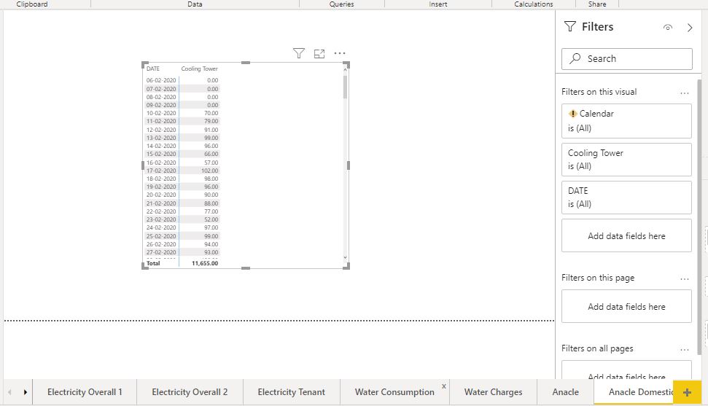708x406 pixels.
Task: Click the Calendar filter warning icon
Action: coord(572,114)
